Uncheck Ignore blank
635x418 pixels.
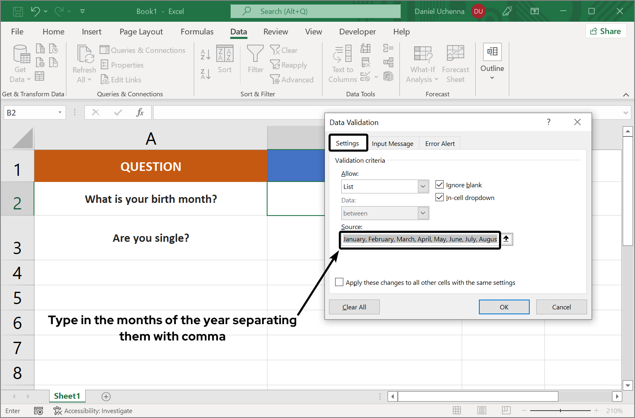click(440, 184)
